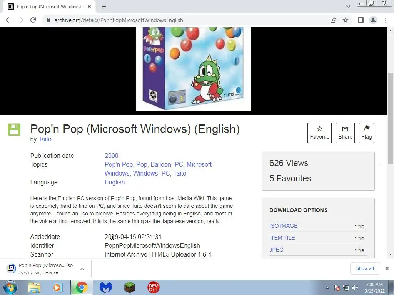394x295 pixels.
Task: Flag this archive item
Action: 366,133
